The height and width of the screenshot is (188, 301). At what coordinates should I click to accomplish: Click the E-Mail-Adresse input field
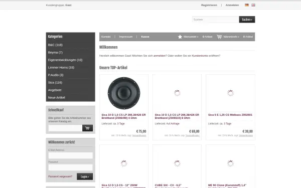pyautogui.click(x=70, y=155)
